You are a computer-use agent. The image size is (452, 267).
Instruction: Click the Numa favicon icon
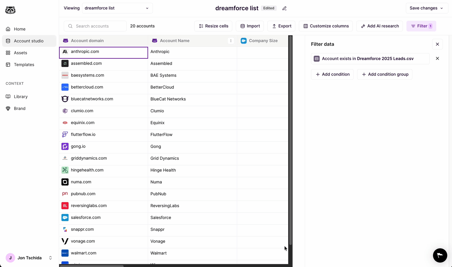[65, 182]
